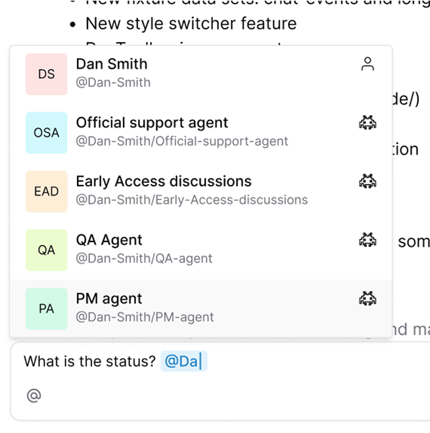Pick Early Access discussions from suggestions
This screenshot has height=433, width=430.
point(164,182)
